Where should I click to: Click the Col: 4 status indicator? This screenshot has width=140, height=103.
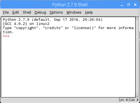[x=134, y=100]
